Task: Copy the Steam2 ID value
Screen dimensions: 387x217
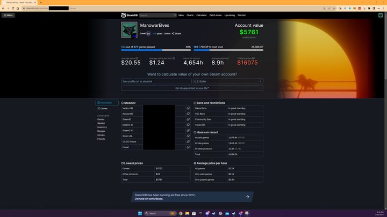Action: [188, 125]
